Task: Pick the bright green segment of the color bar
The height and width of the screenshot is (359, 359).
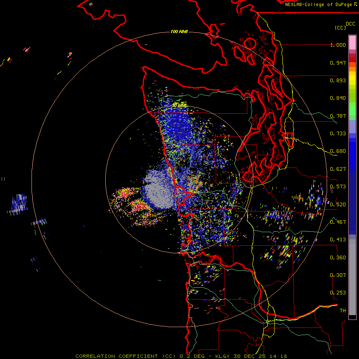Action: [352, 108]
